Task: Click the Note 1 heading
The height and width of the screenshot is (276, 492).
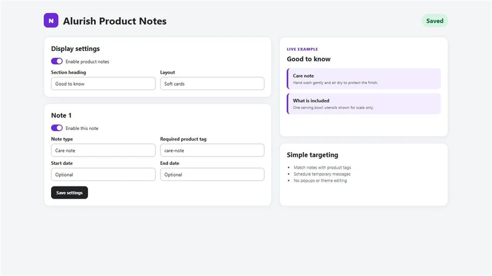Action: pos(61,115)
